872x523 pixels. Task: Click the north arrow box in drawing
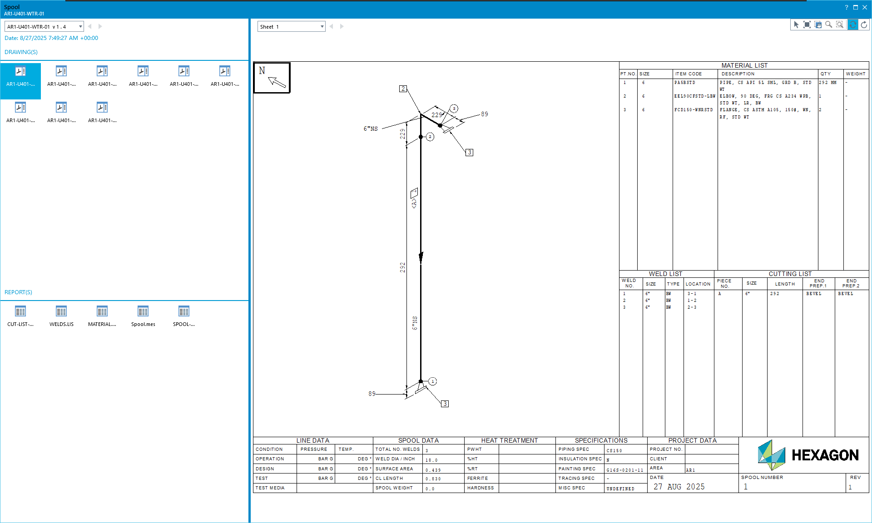[272, 78]
